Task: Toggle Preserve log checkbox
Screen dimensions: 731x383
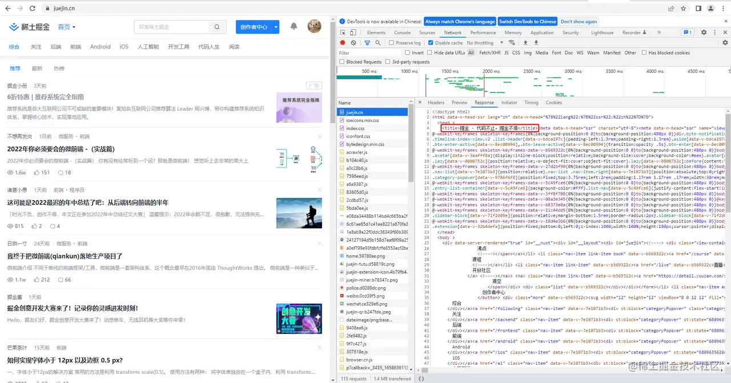Action: pos(391,43)
